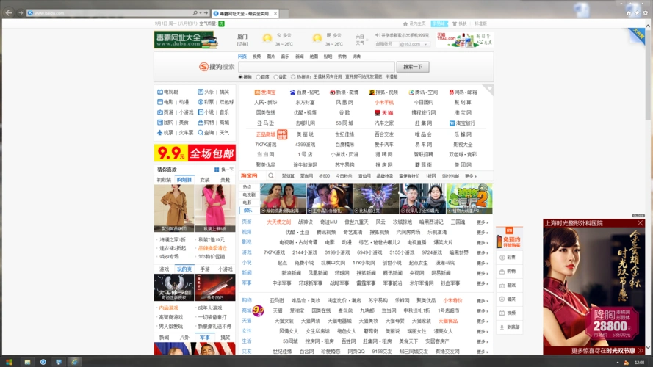This screenshot has width=653, height=367.
Task: Click the browser forward arrow button
Action: pos(20,13)
